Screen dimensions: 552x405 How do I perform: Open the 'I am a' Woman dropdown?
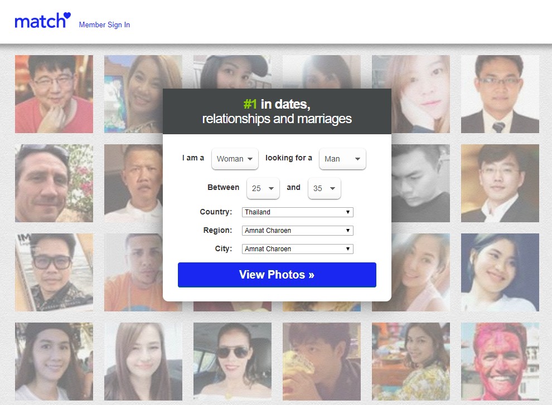(x=235, y=159)
